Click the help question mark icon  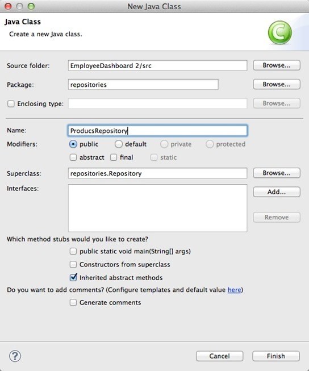(x=15, y=356)
